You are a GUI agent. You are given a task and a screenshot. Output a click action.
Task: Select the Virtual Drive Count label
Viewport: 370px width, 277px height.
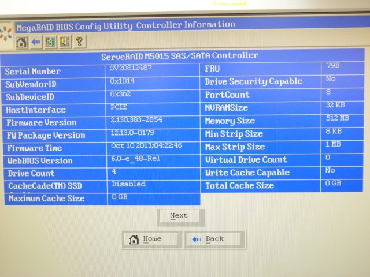point(246,160)
